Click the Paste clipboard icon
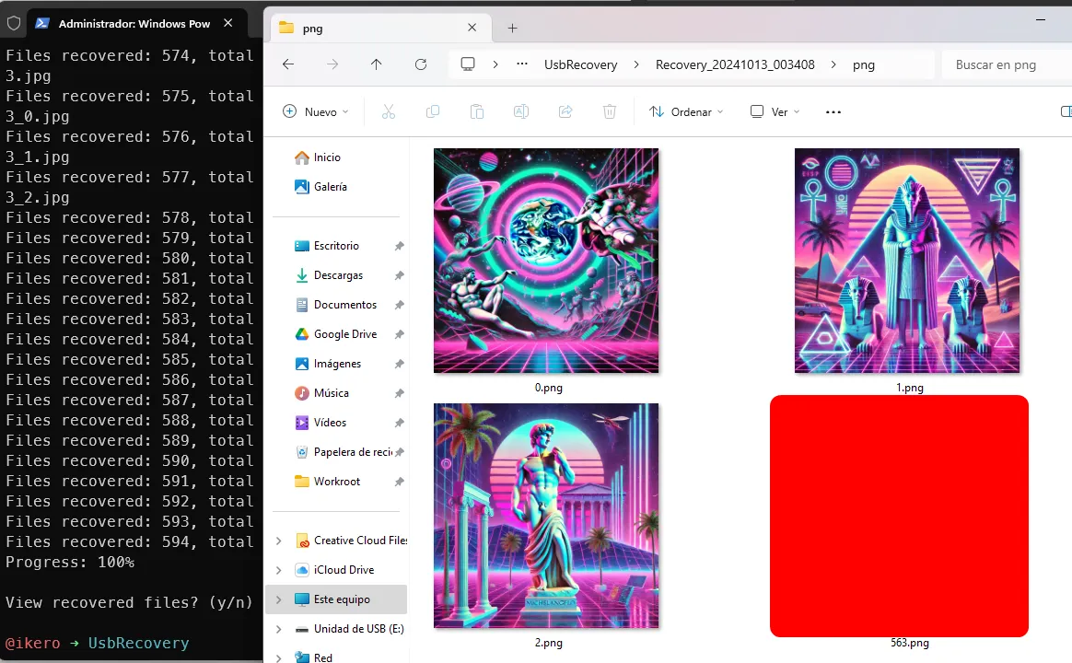Screen dimensions: 1072x663 (477, 111)
